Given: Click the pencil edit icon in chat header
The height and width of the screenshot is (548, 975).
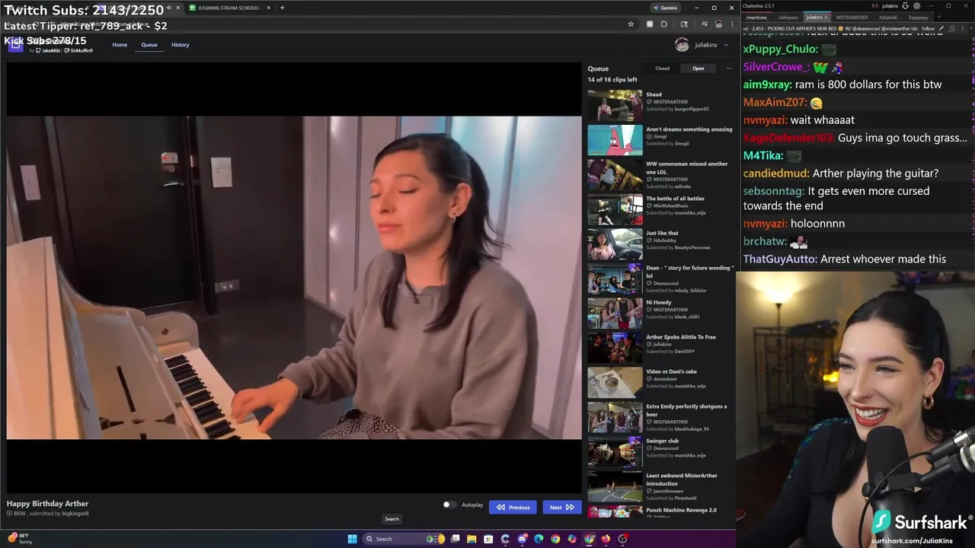Looking at the screenshot, I should (x=941, y=28).
